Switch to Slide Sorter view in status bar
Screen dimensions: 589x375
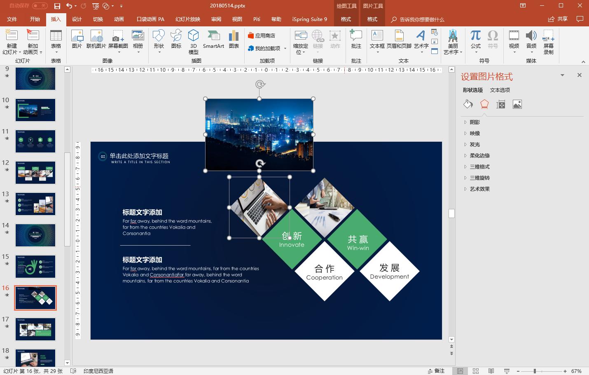point(477,370)
